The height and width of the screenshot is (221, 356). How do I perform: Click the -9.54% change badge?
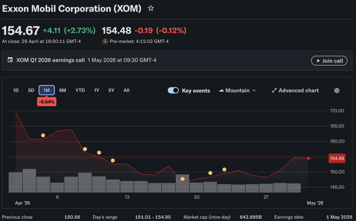click(x=47, y=102)
